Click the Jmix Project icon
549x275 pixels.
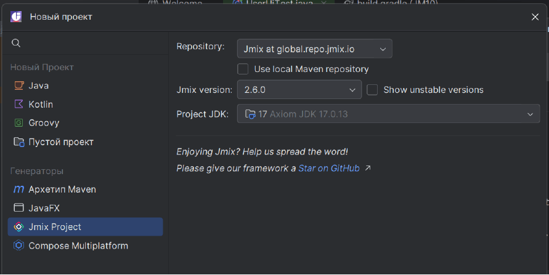(x=18, y=227)
